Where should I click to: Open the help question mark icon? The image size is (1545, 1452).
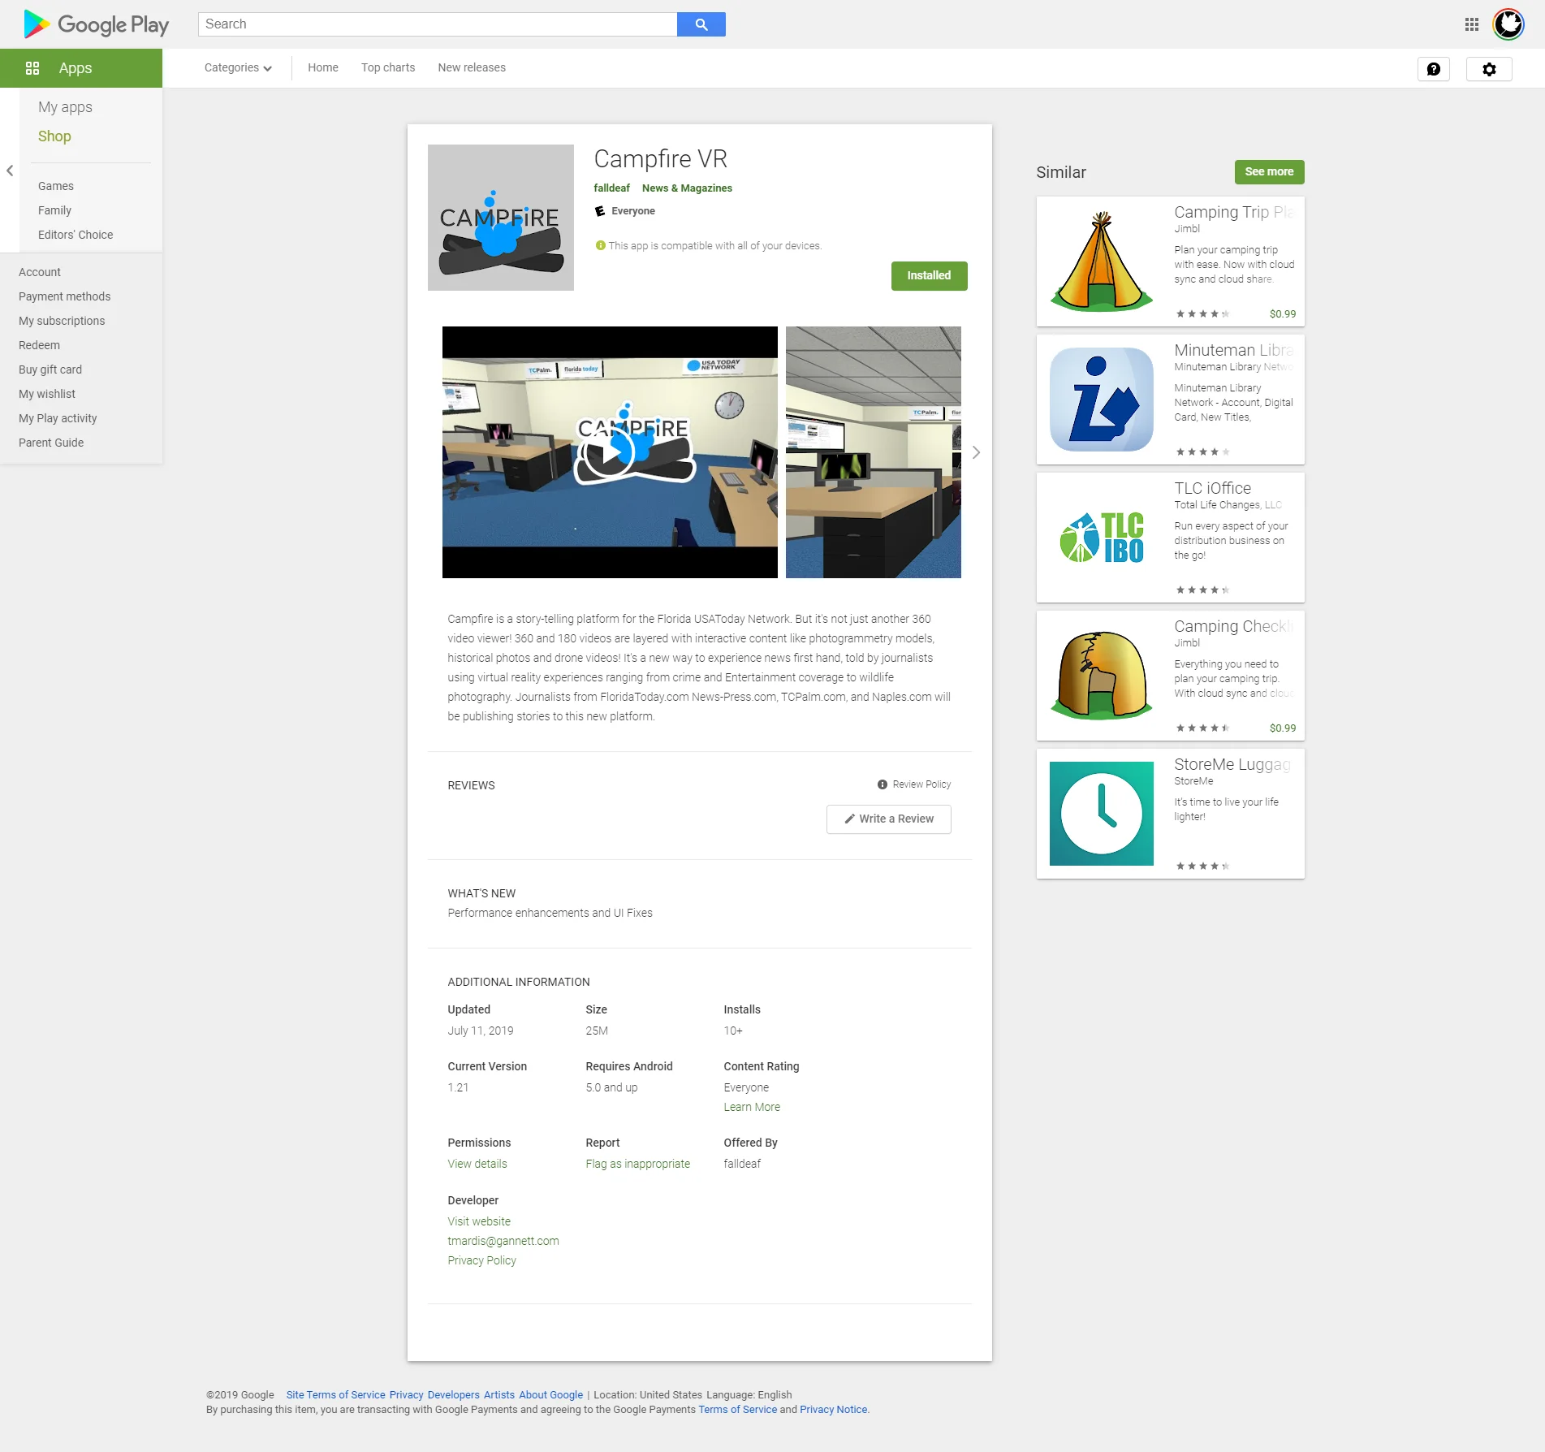(1434, 69)
